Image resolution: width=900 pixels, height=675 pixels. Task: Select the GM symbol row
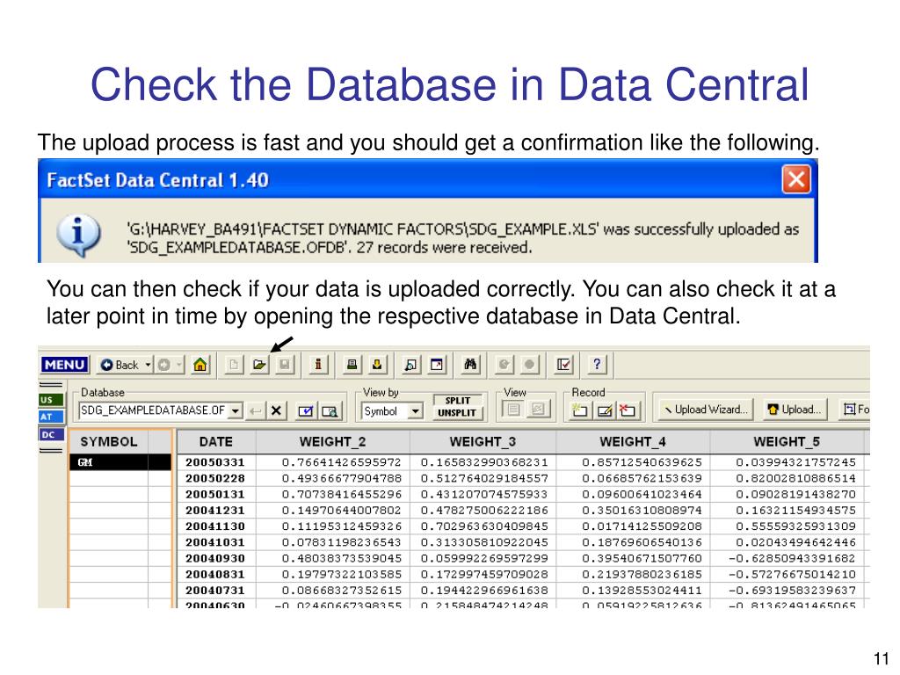click(120, 462)
